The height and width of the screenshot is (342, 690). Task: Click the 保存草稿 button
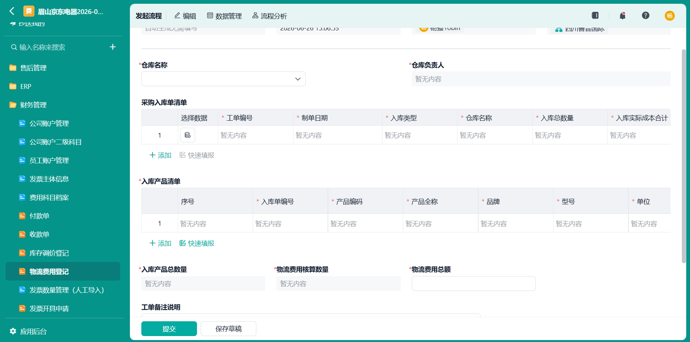[229, 329]
